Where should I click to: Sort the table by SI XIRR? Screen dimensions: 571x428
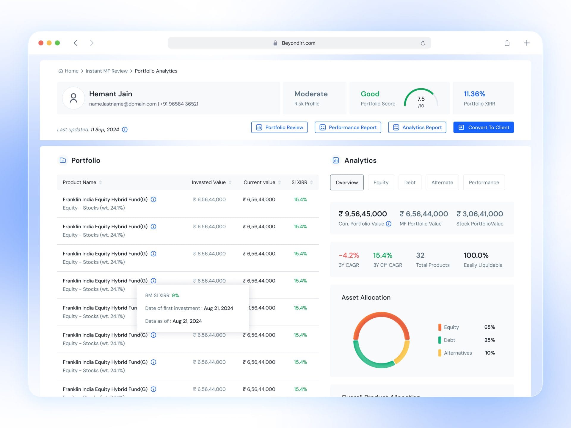[x=311, y=182]
